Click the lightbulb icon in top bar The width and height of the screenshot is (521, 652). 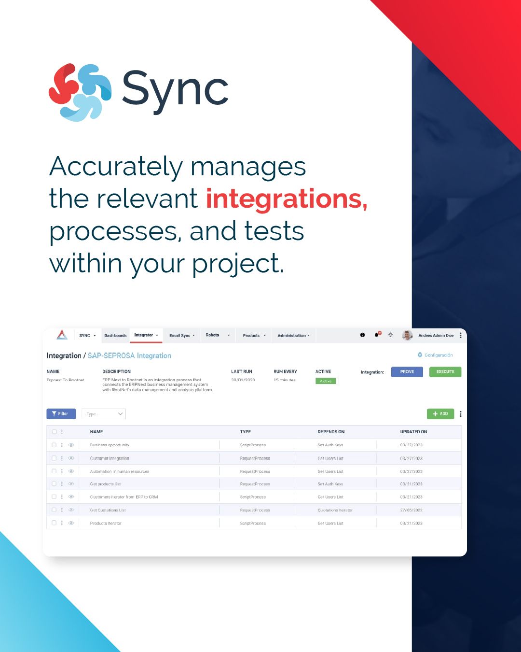pyautogui.click(x=390, y=335)
